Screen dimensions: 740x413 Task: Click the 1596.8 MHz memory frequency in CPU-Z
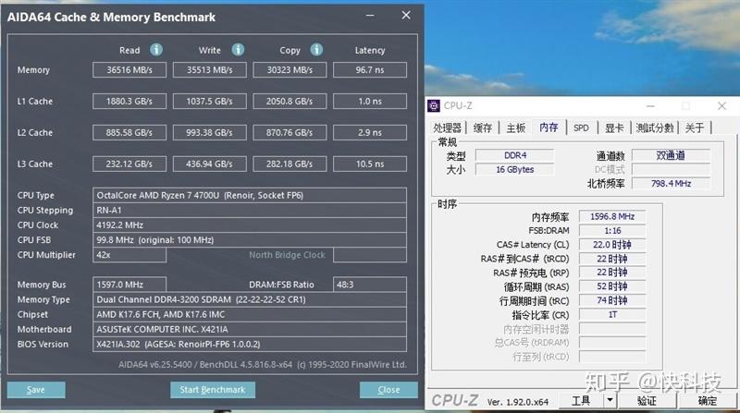tap(612, 216)
